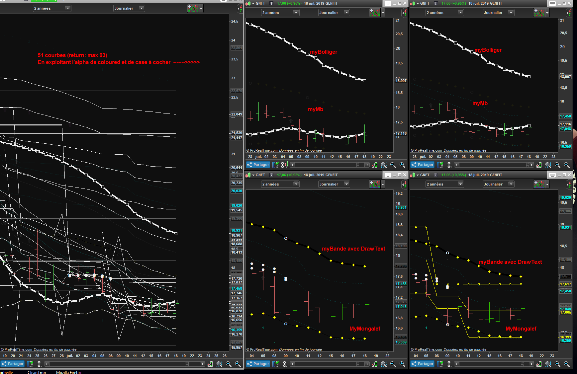
Task: Click the red arrow indicator panel icon
Action: point(404,13)
